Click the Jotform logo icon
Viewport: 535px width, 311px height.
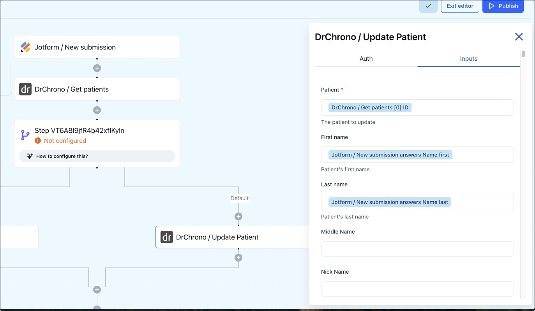(x=25, y=47)
